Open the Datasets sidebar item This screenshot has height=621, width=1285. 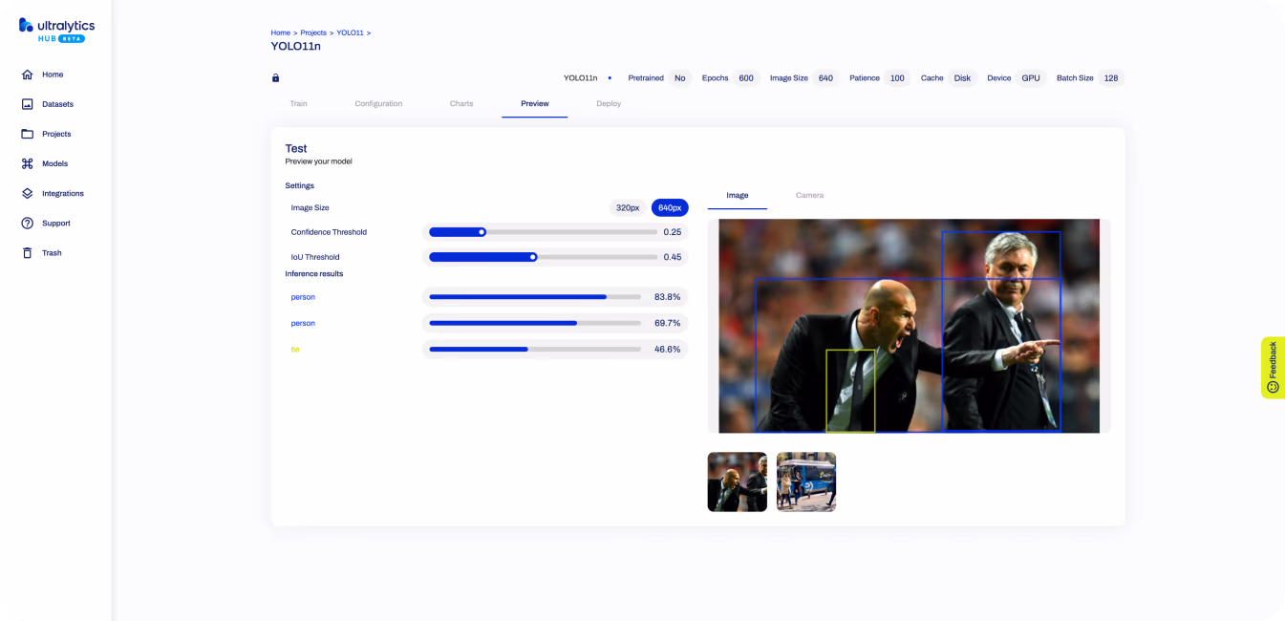click(x=57, y=104)
